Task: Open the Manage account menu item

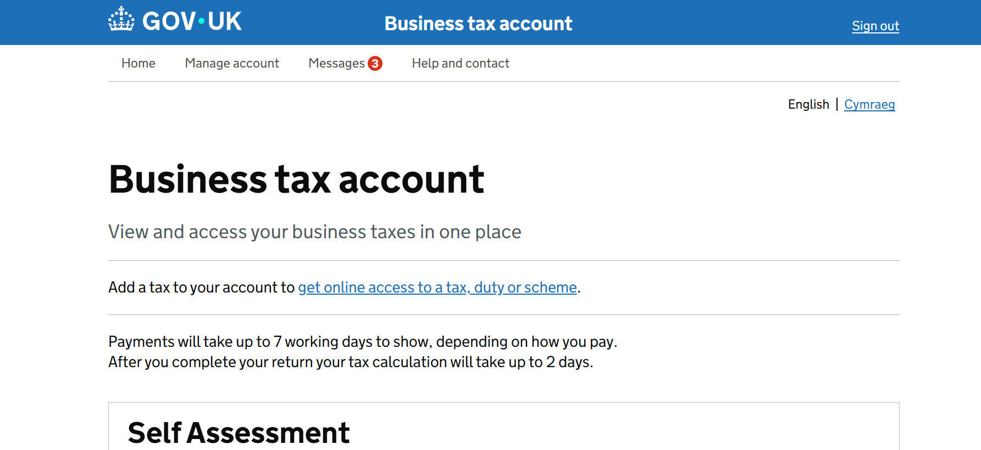Action: (x=232, y=63)
